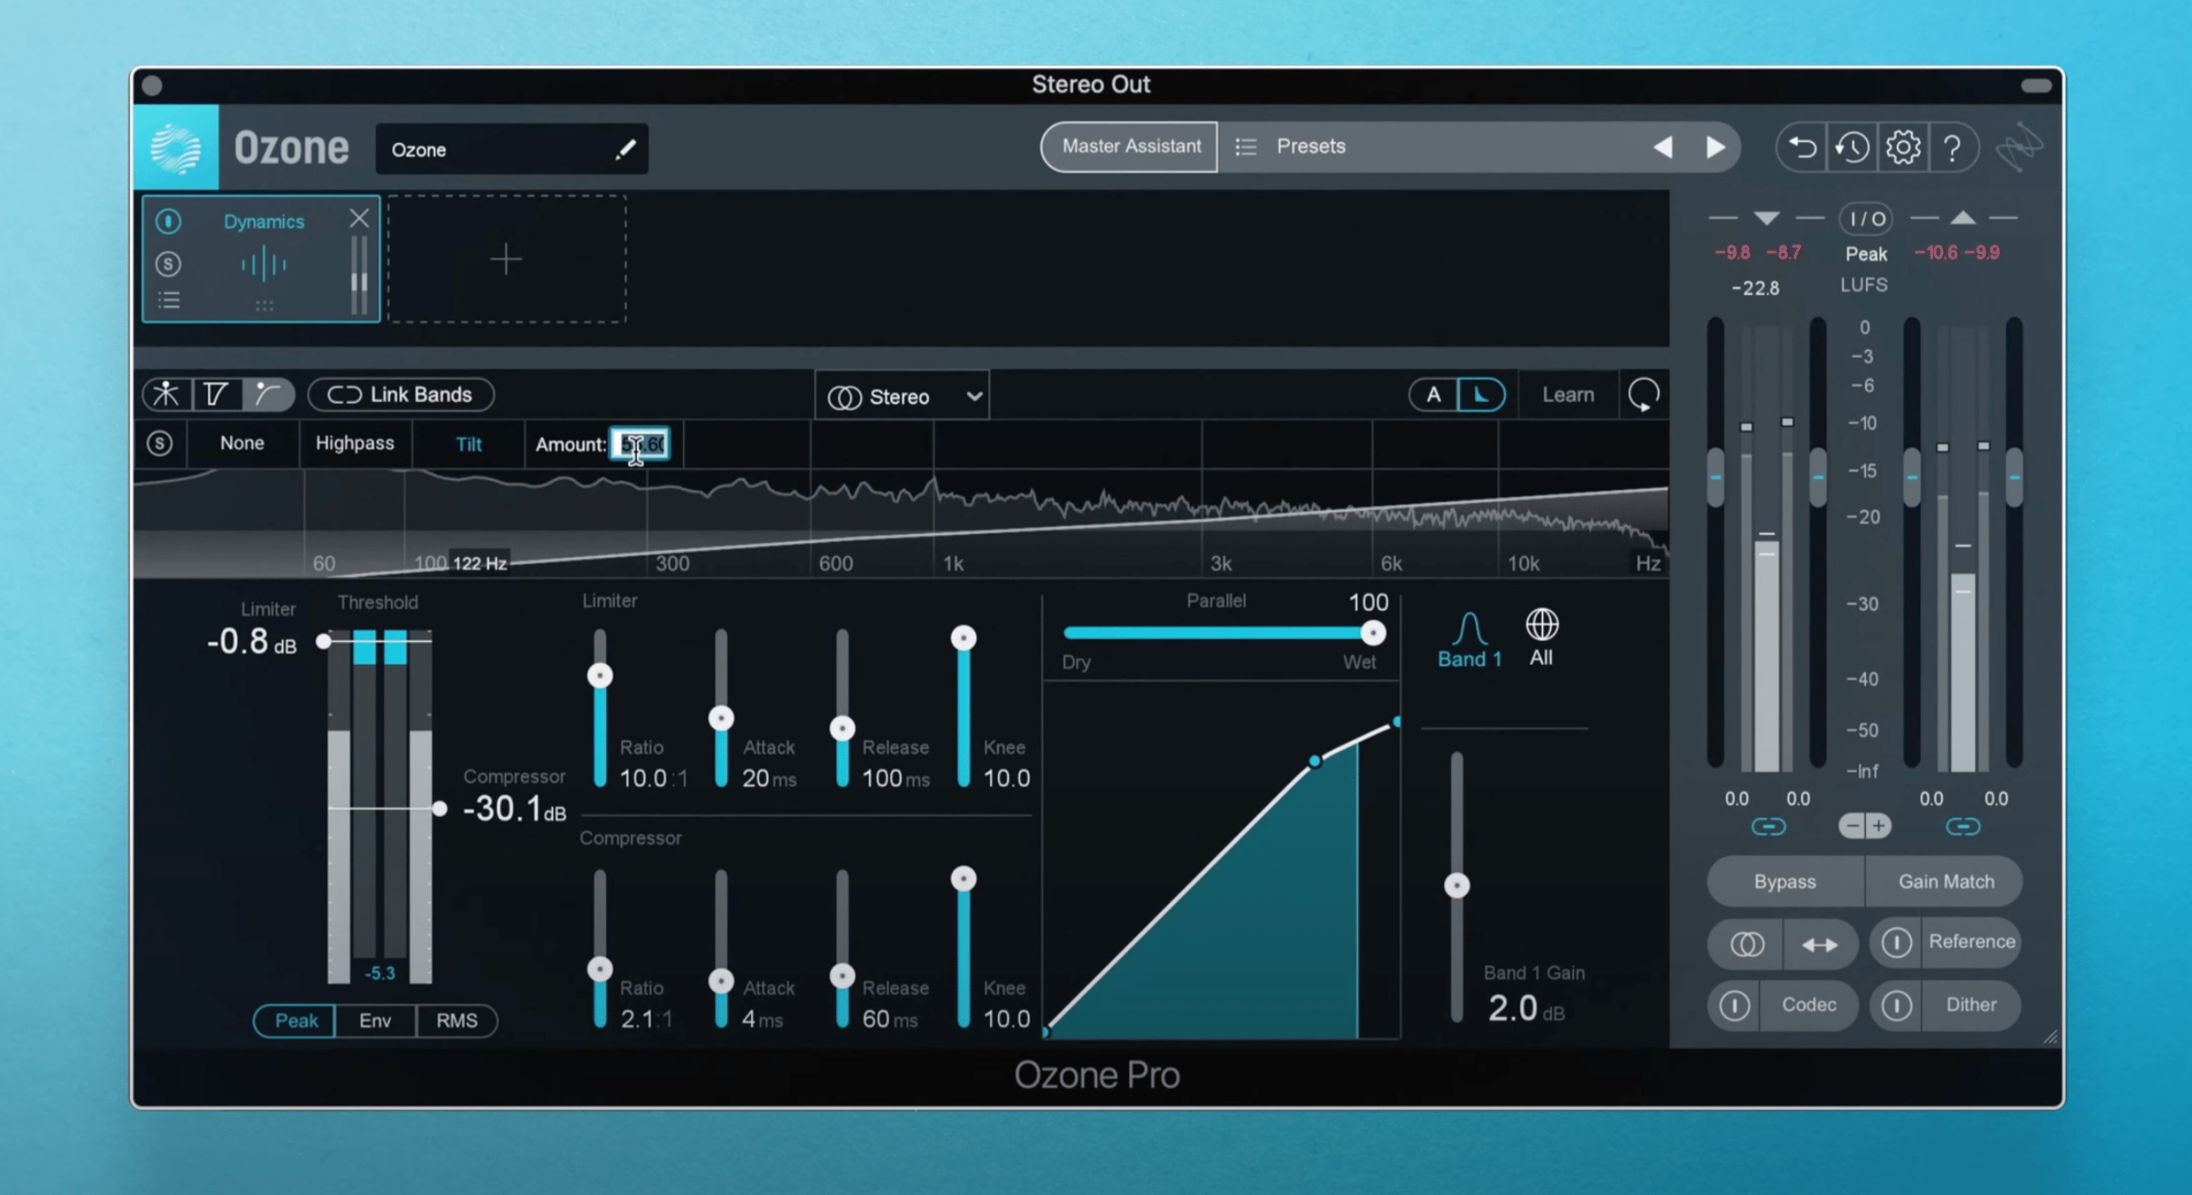
Task: Toggle Link Bands
Action: tap(400, 395)
